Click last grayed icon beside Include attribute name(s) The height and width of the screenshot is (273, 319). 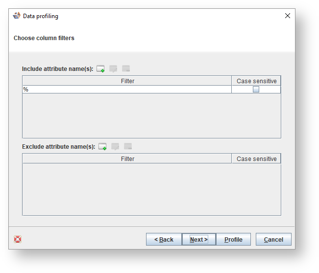click(126, 69)
